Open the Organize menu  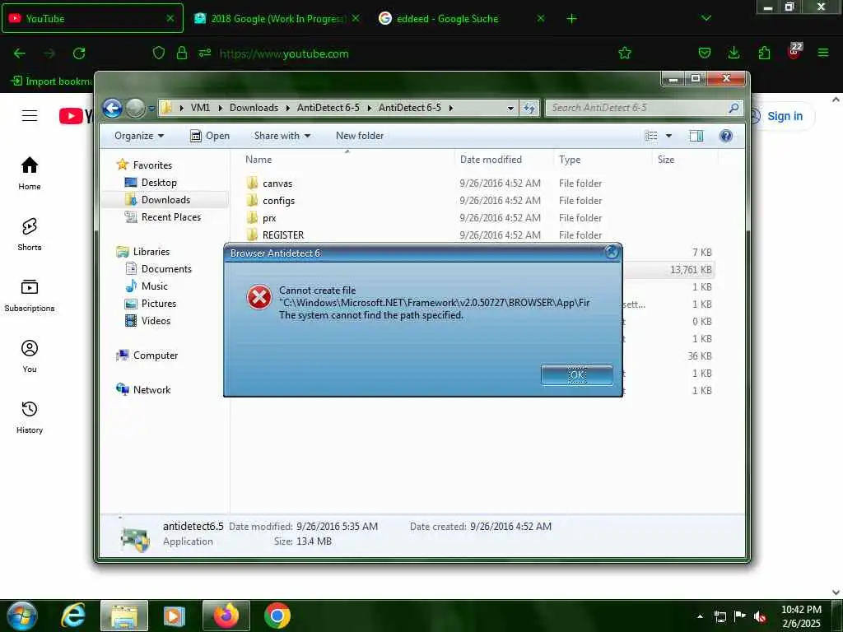tap(139, 136)
